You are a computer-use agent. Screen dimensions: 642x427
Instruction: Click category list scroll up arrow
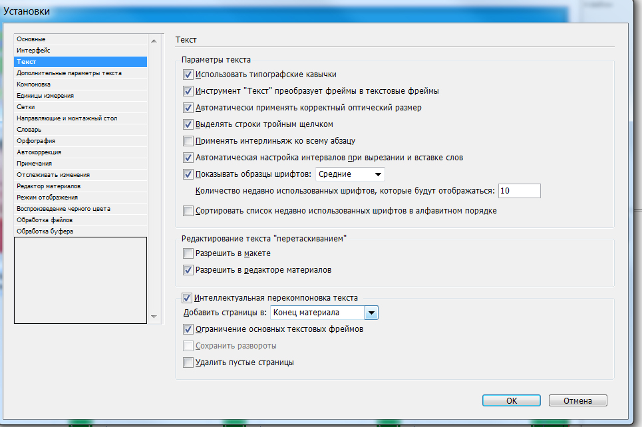(x=154, y=41)
